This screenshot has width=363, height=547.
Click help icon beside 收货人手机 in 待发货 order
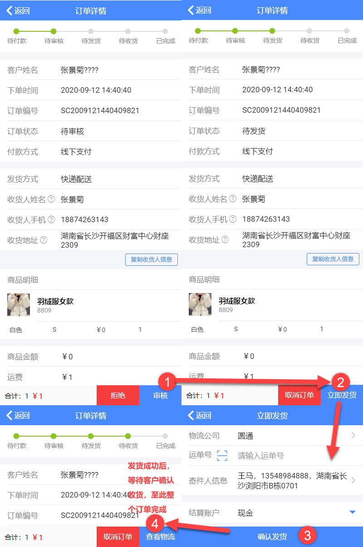point(233,219)
